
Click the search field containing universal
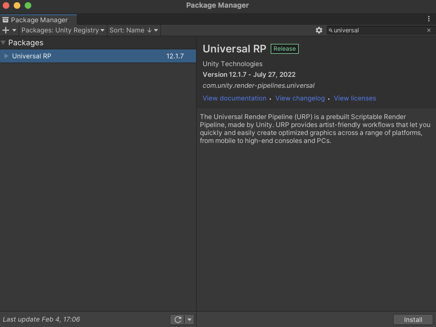click(380, 30)
